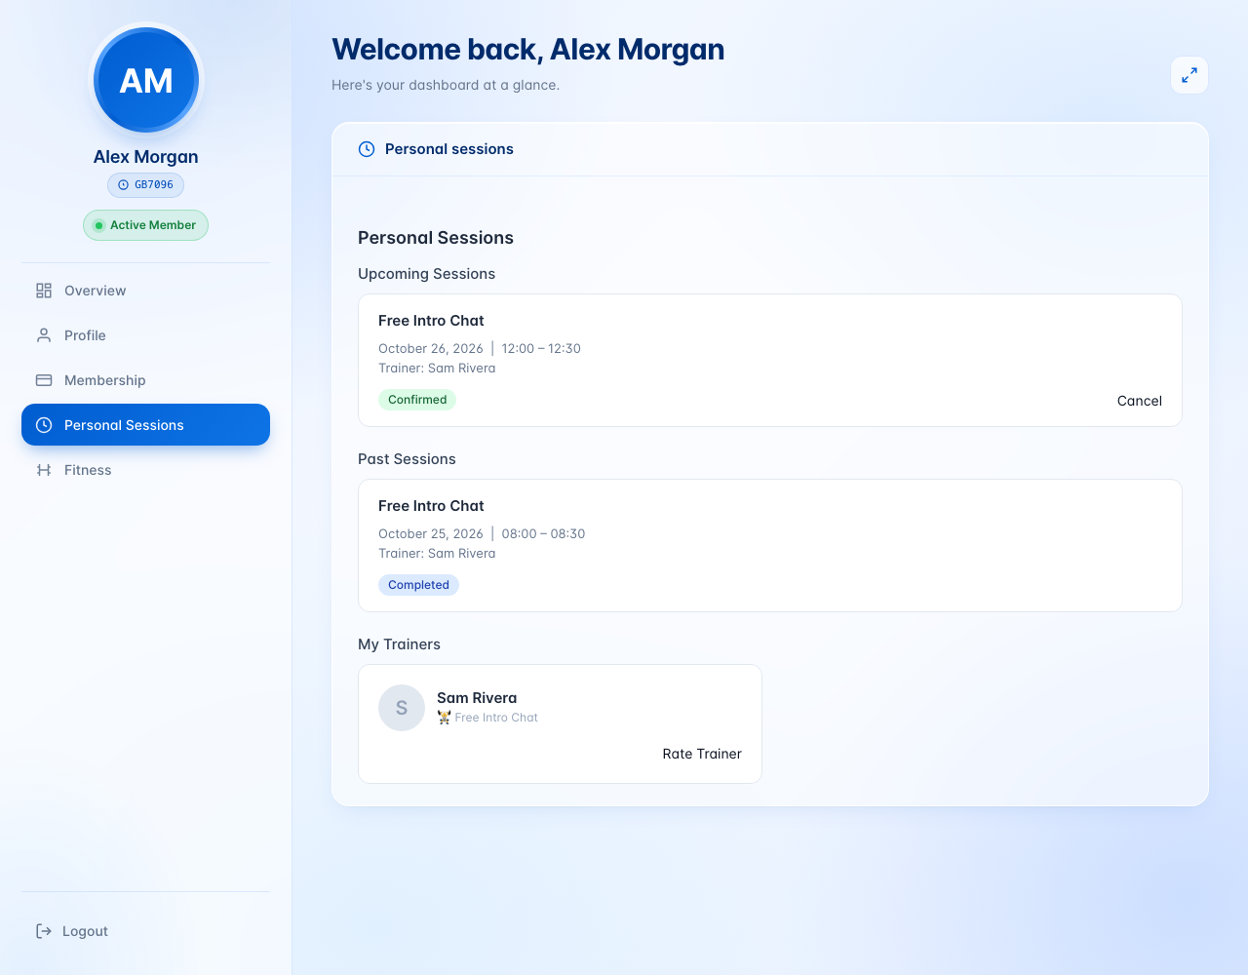Click the My Trainers heading

click(399, 644)
